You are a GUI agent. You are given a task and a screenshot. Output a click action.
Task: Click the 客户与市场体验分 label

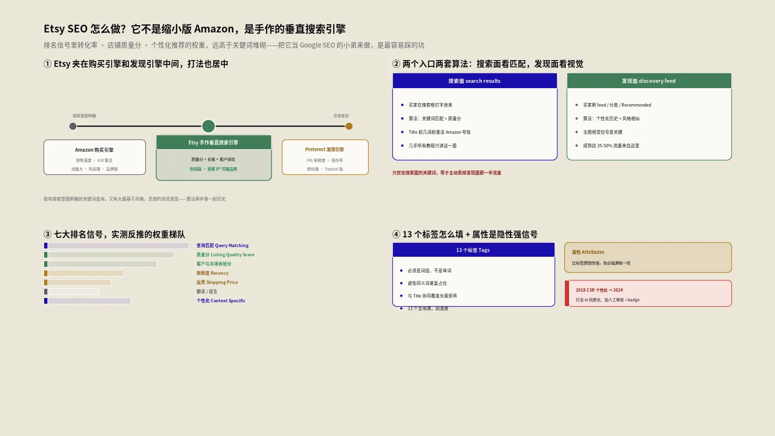point(214,264)
